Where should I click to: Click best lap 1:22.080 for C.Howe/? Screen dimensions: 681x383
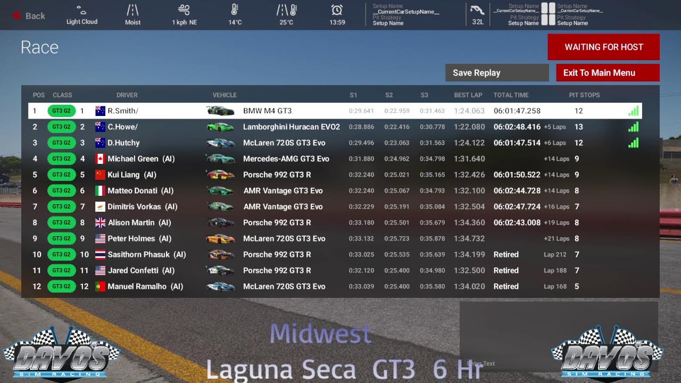[x=469, y=127]
